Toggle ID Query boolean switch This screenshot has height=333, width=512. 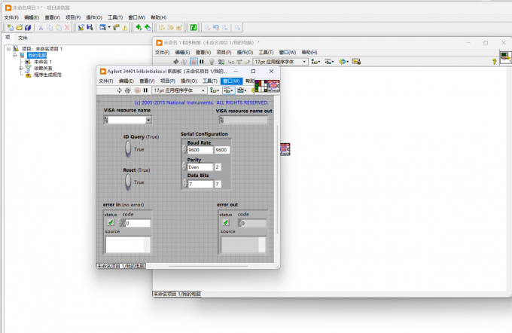coord(128,149)
